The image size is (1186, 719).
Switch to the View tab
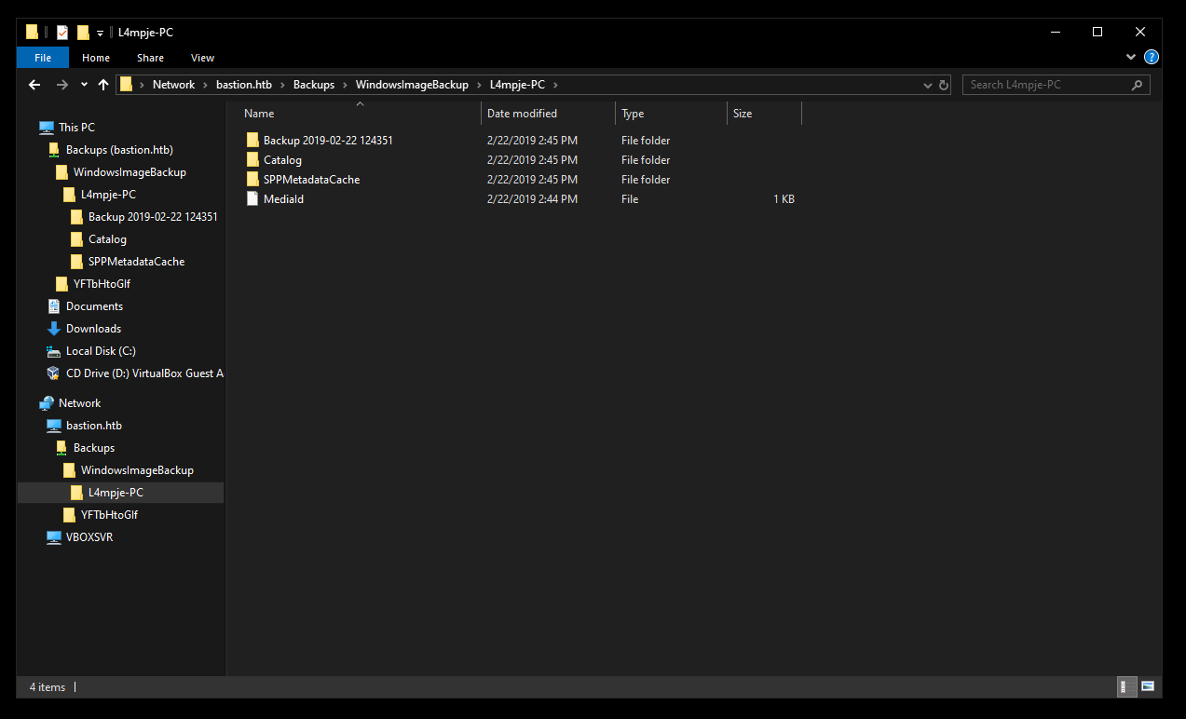[x=202, y=58]
